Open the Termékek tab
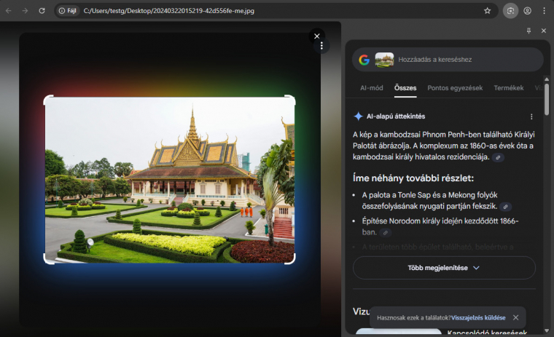 pos(508,88)
